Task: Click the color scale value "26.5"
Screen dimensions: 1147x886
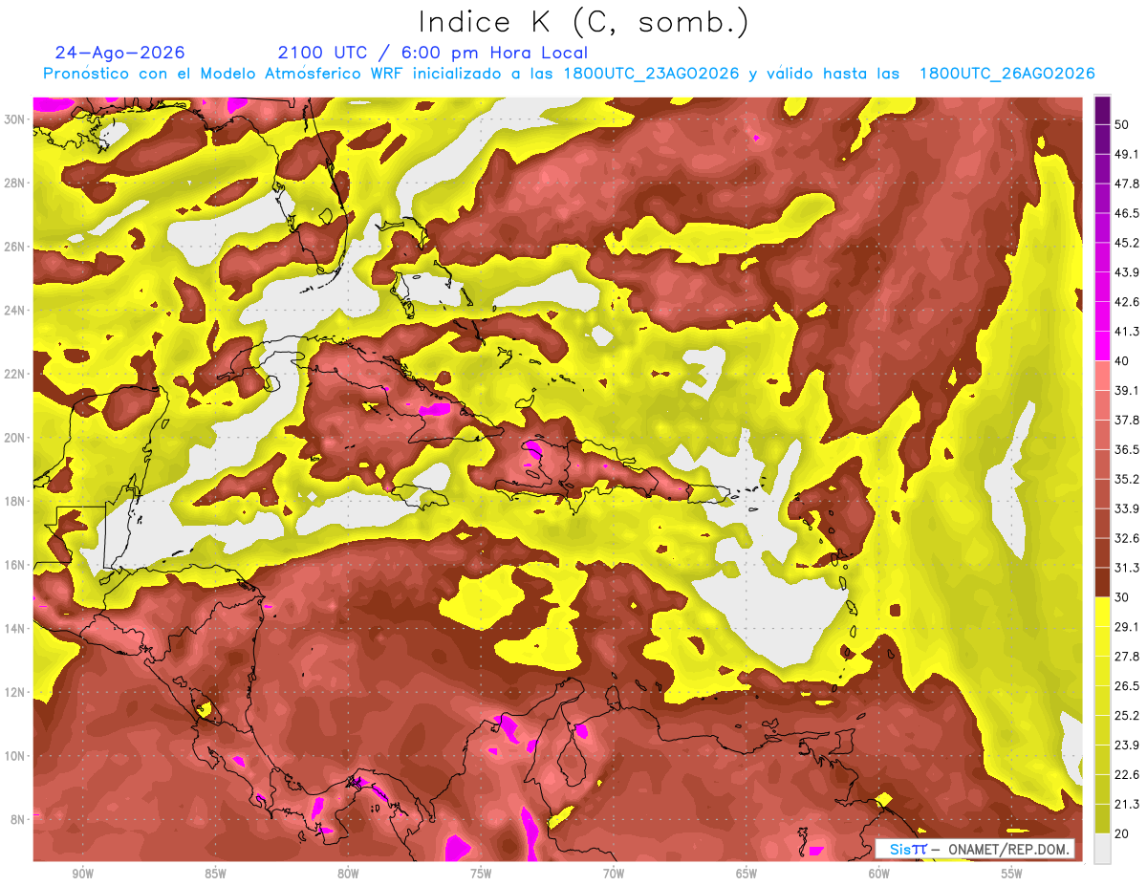Action: click(1127, 686)
